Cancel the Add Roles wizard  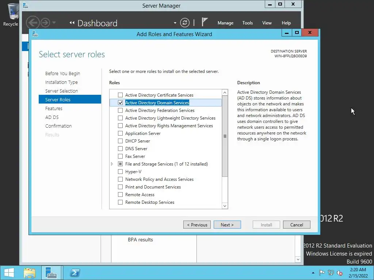tap(297, 225)
